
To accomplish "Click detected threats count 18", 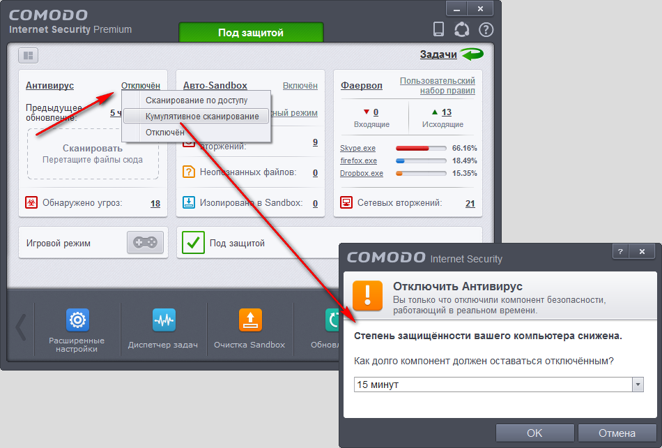I will pyautogui.click(x=155, y=203).
